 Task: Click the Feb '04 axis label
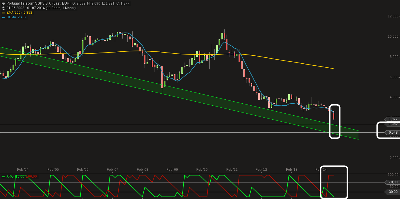pyautogui.click(x=23, y=170)
